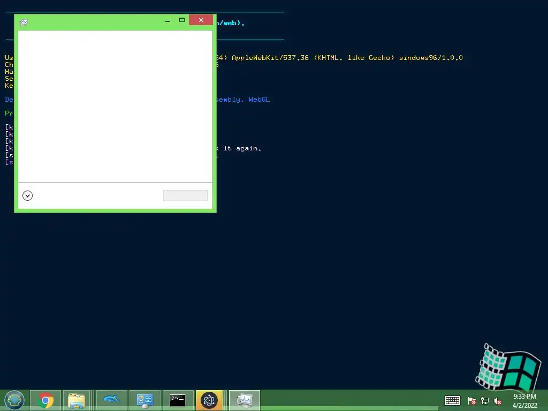The width and height of the screenshot is (548, 411).
Task: Open File Explorer from the taskbar
Action: (77, 400)
